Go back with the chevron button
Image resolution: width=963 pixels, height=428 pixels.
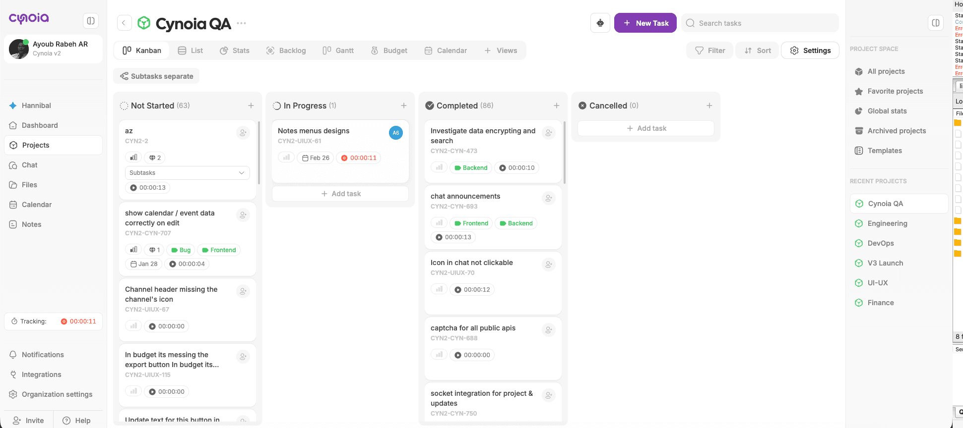[124, 23]
